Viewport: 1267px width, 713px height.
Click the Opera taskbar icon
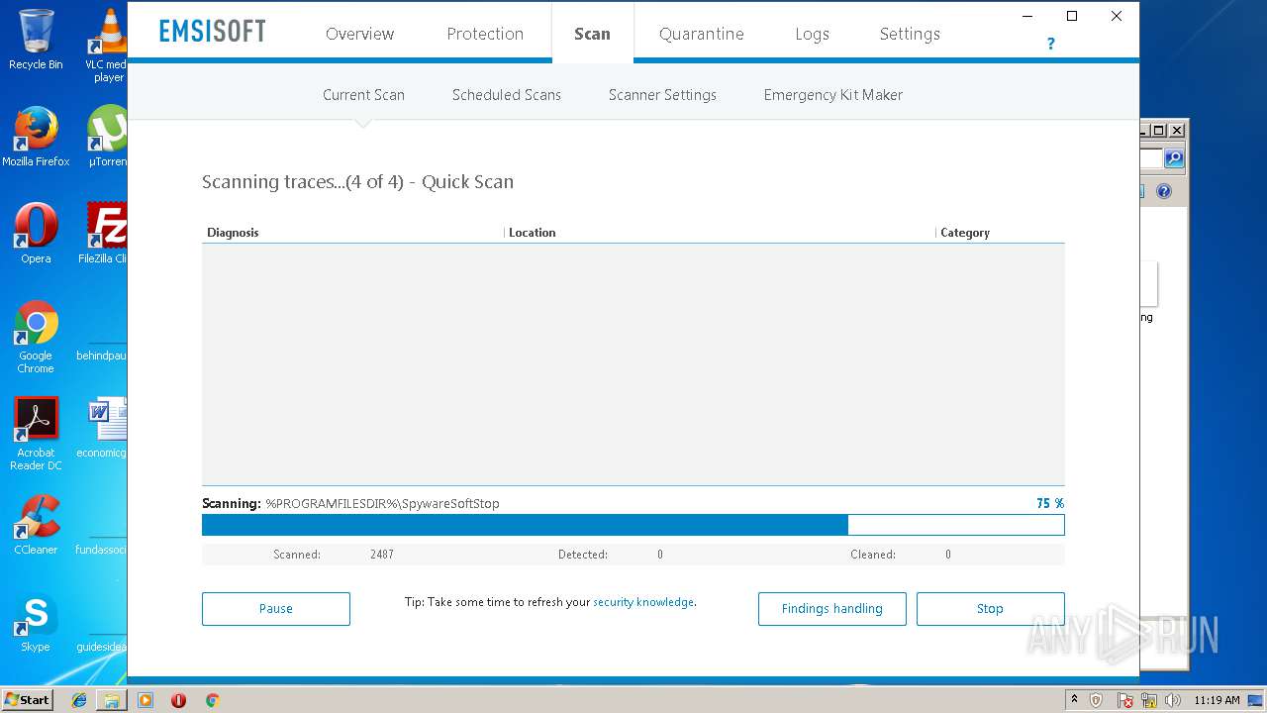pos(178,700)
